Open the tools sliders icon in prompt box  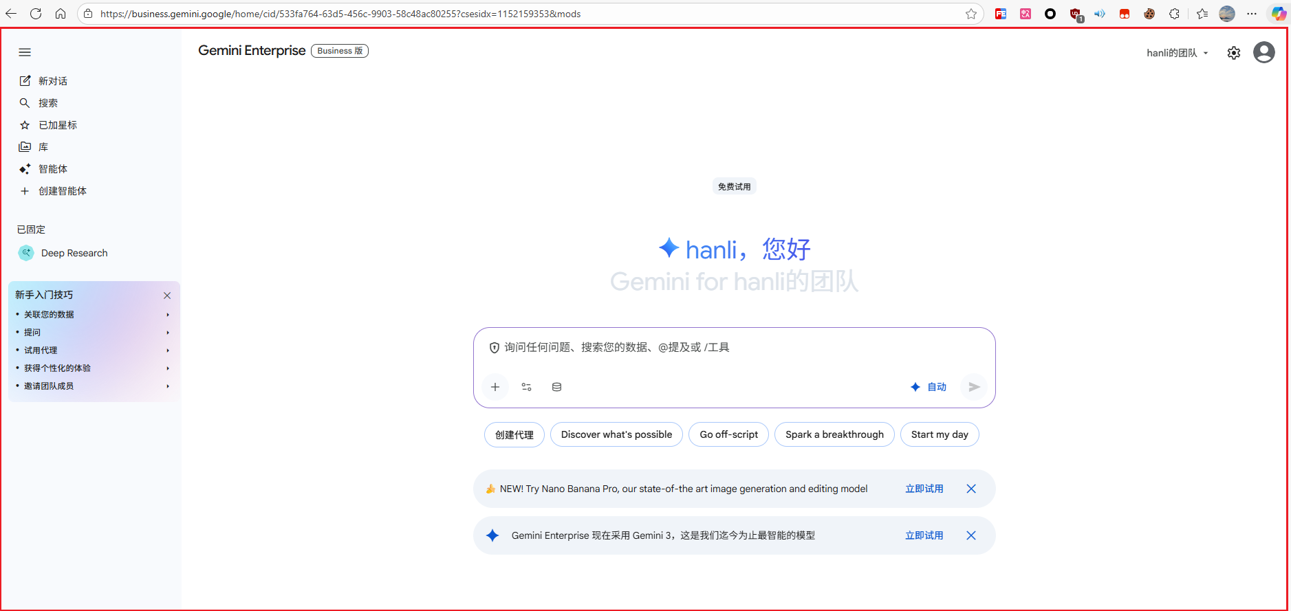pyautogui.click(x=527, y=387)
